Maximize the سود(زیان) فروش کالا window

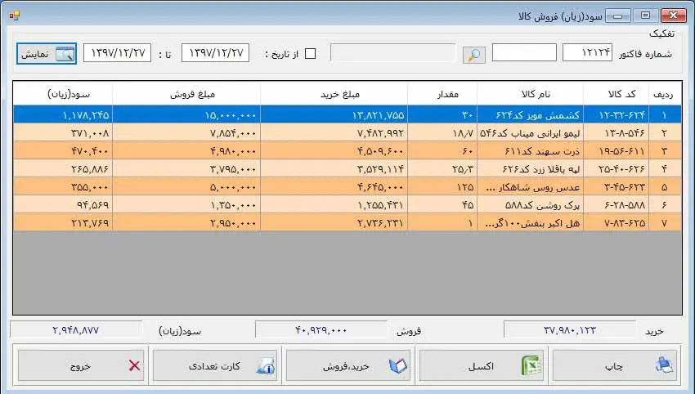tap(645, 16)
